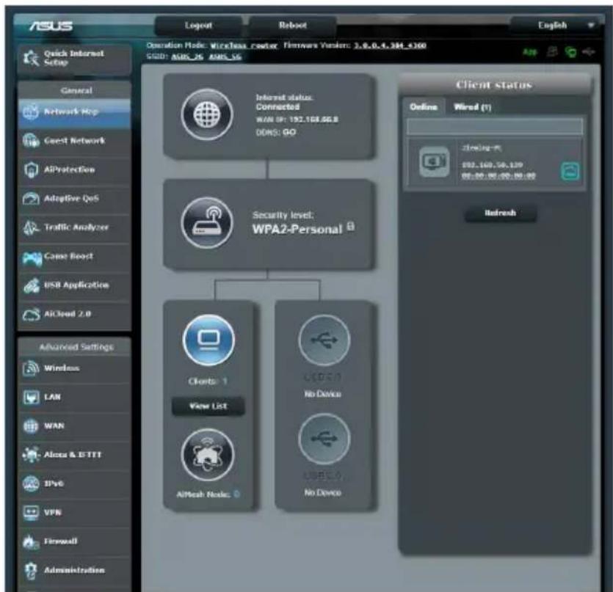
Task: Click the router security level icon
Action: [x=207, y=223]
